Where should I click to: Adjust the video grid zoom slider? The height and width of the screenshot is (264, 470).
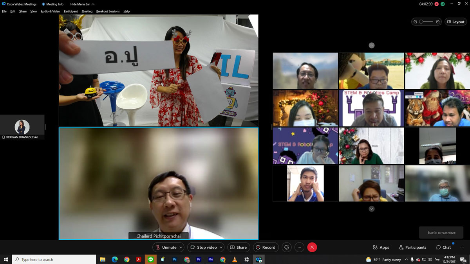[422, 22]
